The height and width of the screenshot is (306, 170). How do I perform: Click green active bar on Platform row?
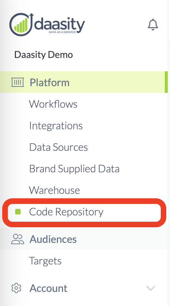point(166,82)
